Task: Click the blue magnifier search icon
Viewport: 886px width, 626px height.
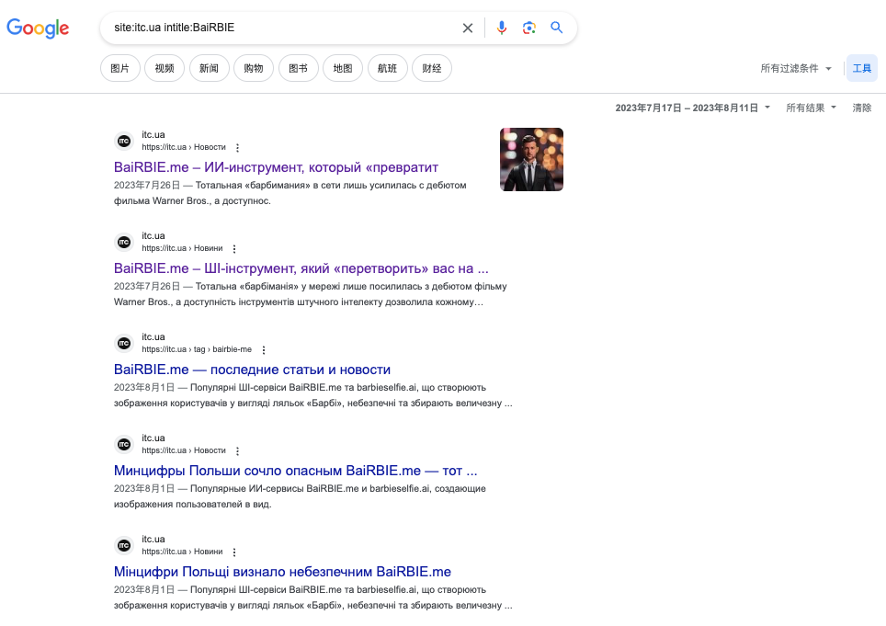Action: tap(556, 28)
